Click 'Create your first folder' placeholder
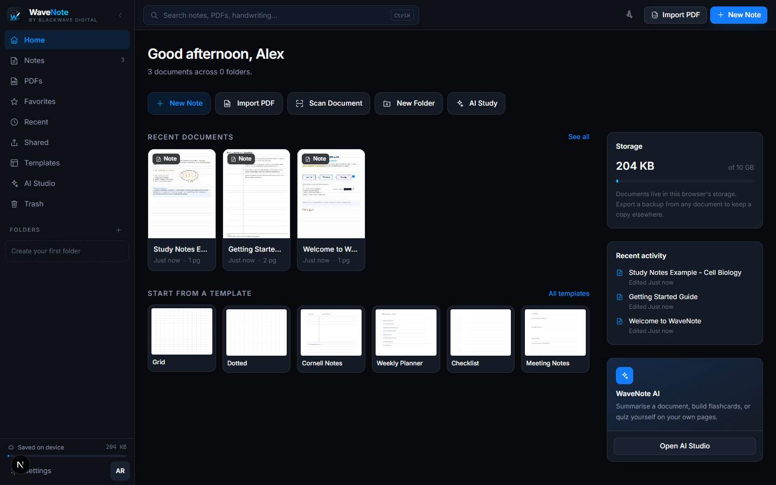The width and height of the screenshot is (776, 485). (x=67, y=251)
